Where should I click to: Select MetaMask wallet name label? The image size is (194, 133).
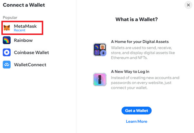coord(25,26)
